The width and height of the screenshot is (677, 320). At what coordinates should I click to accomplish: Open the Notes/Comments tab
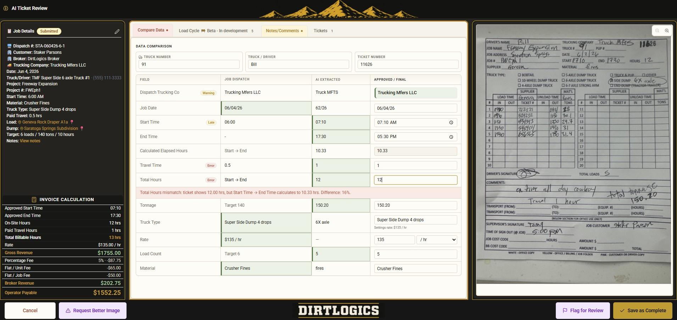coord(284,31)
